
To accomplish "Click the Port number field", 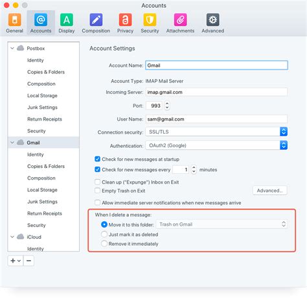I will pos(154,106).
